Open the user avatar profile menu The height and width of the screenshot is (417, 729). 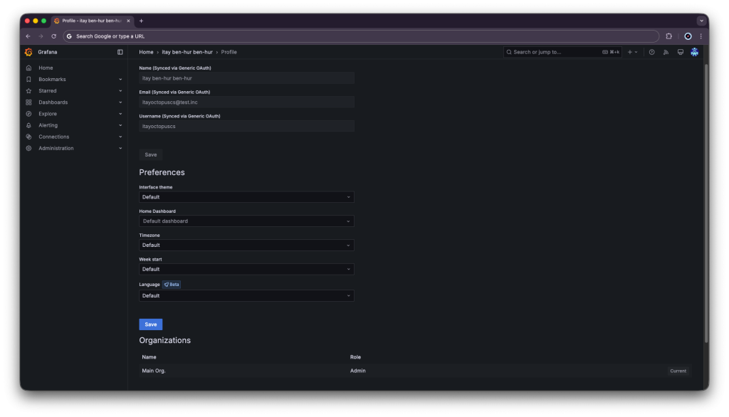click(x=695, y=52)
